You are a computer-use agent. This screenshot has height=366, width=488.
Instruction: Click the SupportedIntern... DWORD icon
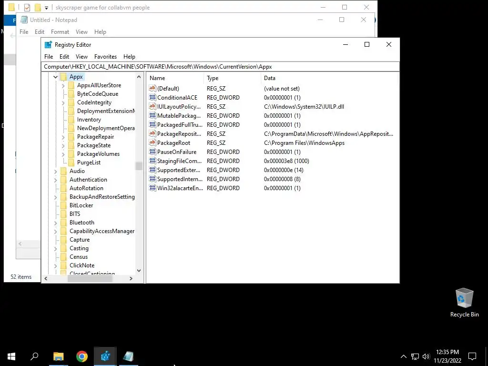click(152, 179)
